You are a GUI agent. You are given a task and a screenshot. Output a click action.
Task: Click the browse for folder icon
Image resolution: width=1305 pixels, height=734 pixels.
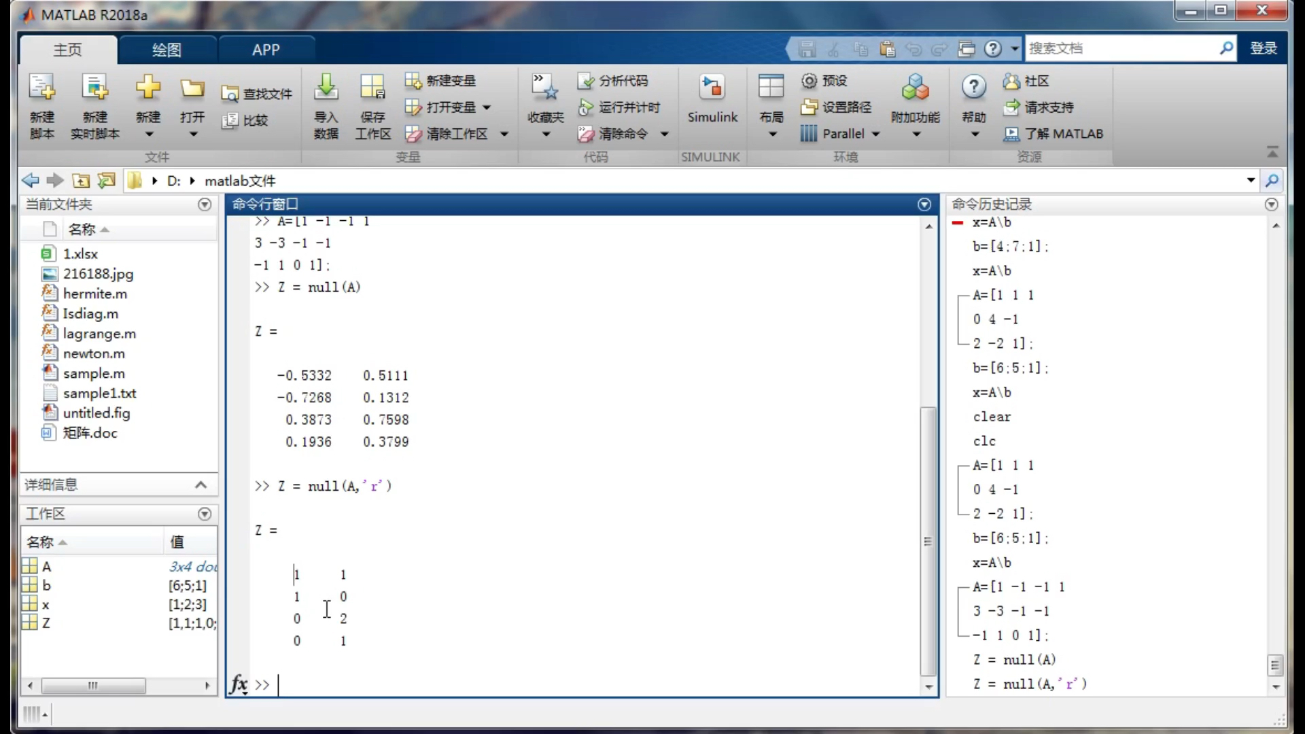click(107, 181)
